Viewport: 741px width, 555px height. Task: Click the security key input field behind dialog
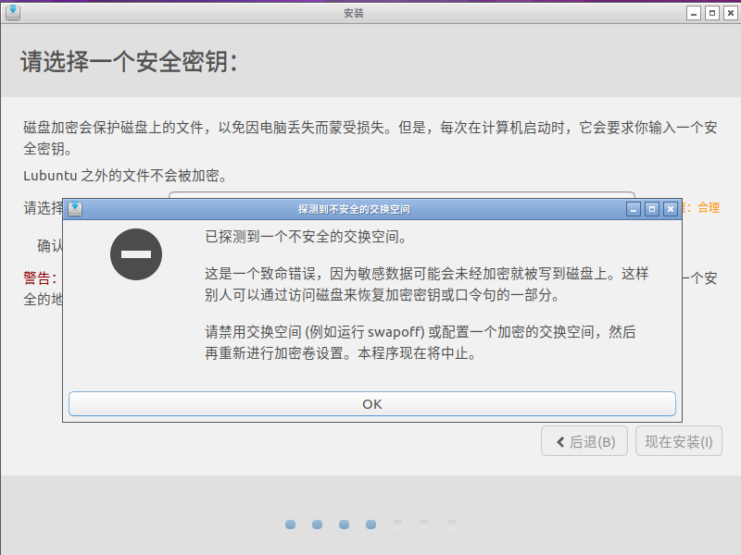click(402, 195)
